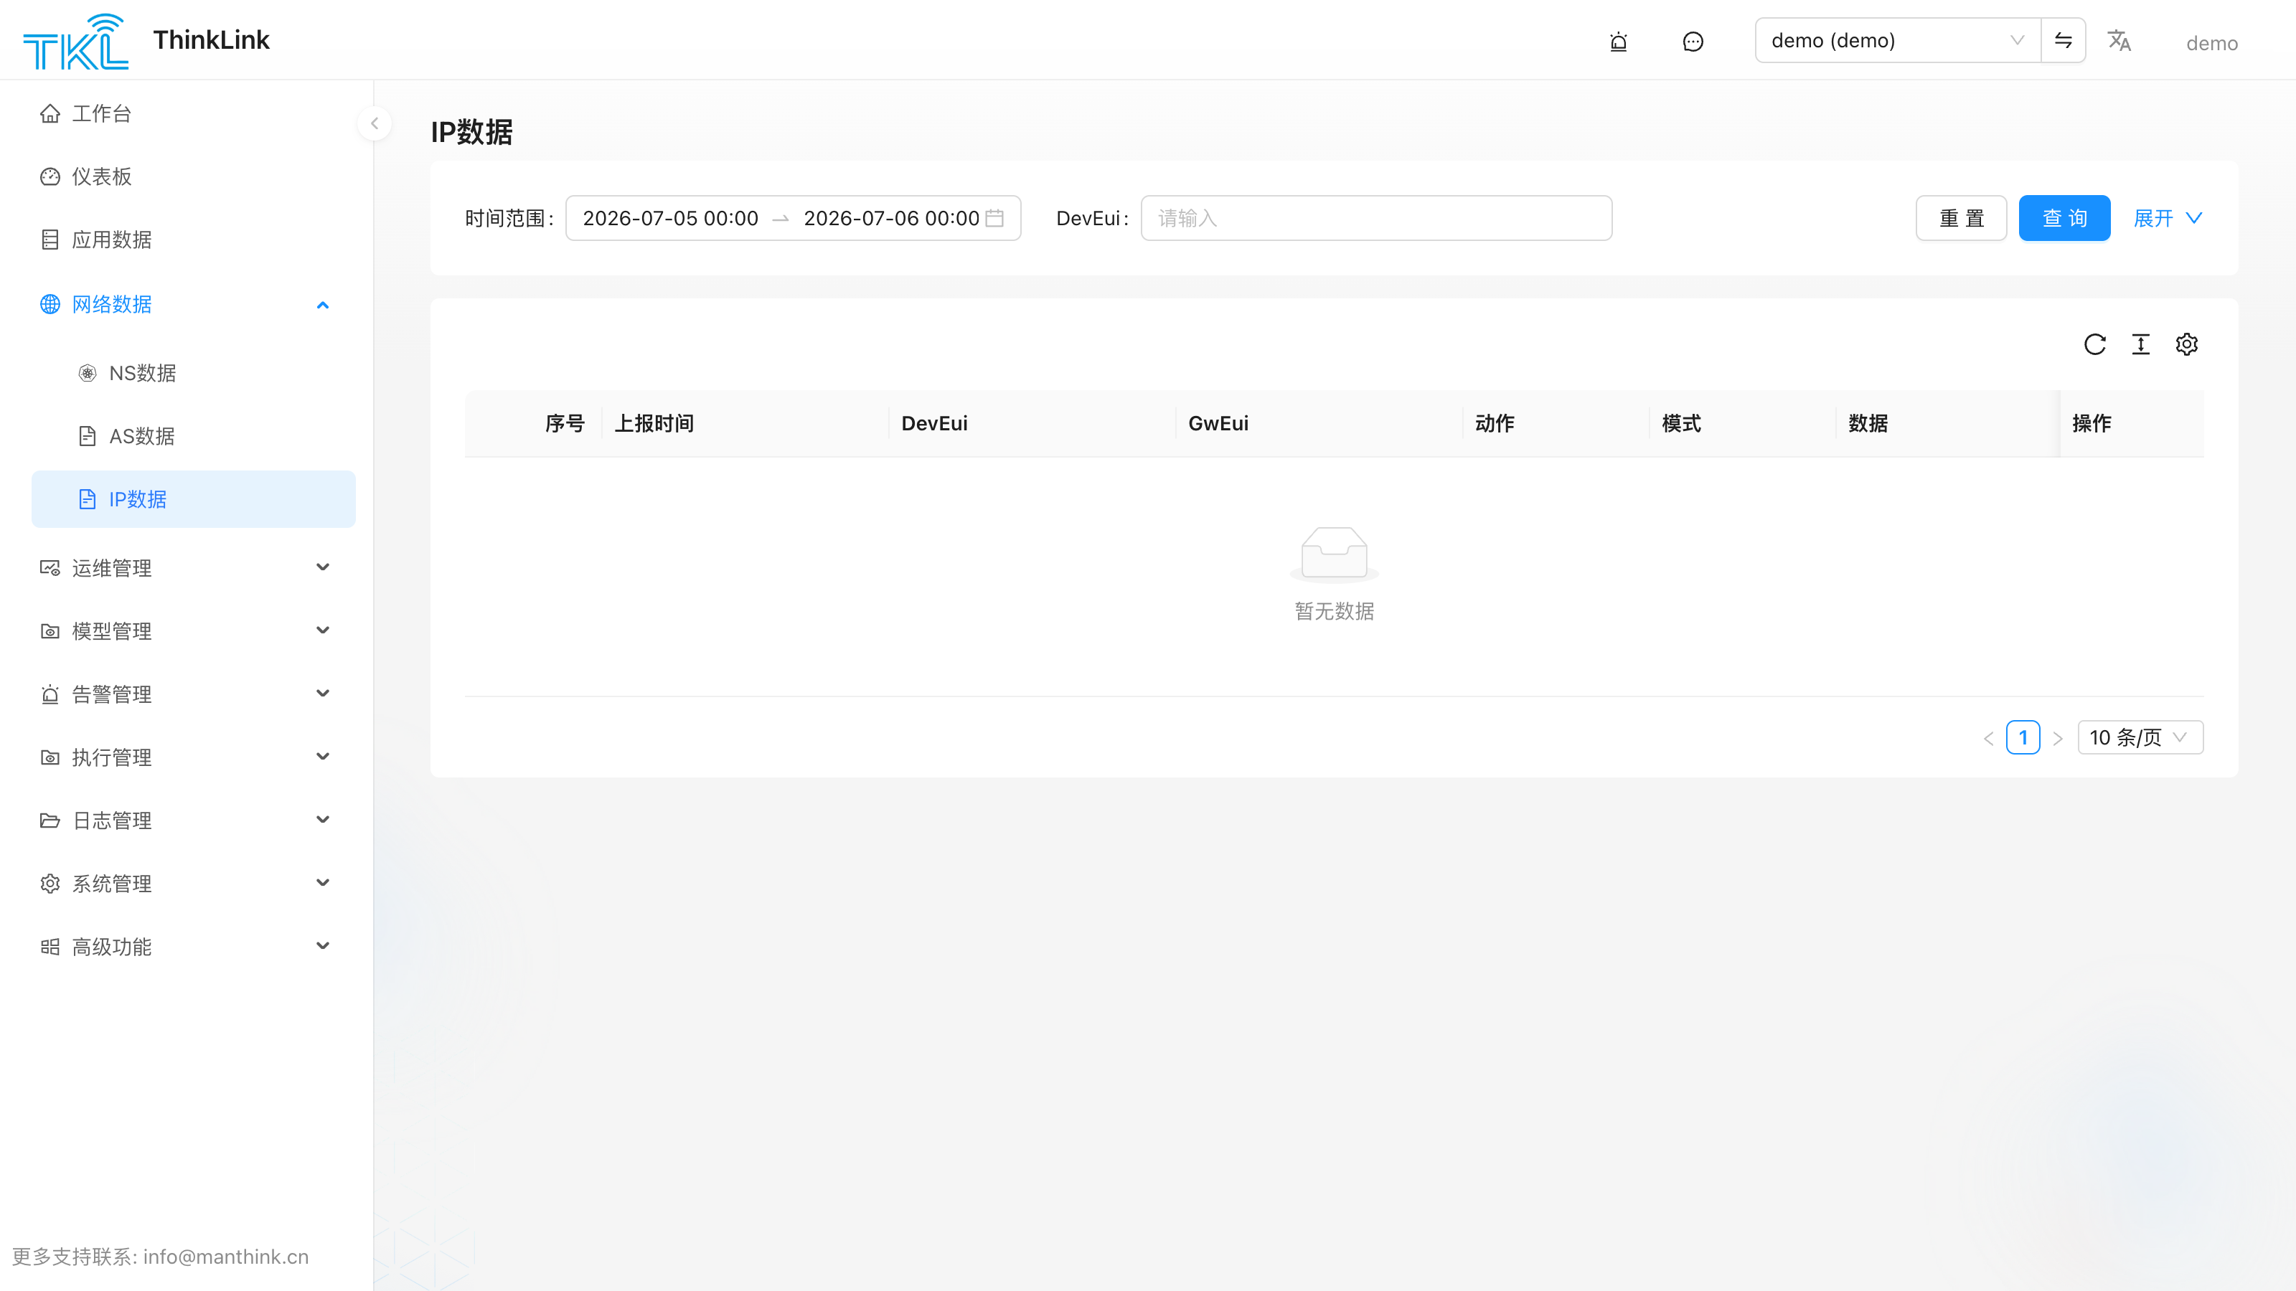Refresh the IP data table

tap(2094, 344)
